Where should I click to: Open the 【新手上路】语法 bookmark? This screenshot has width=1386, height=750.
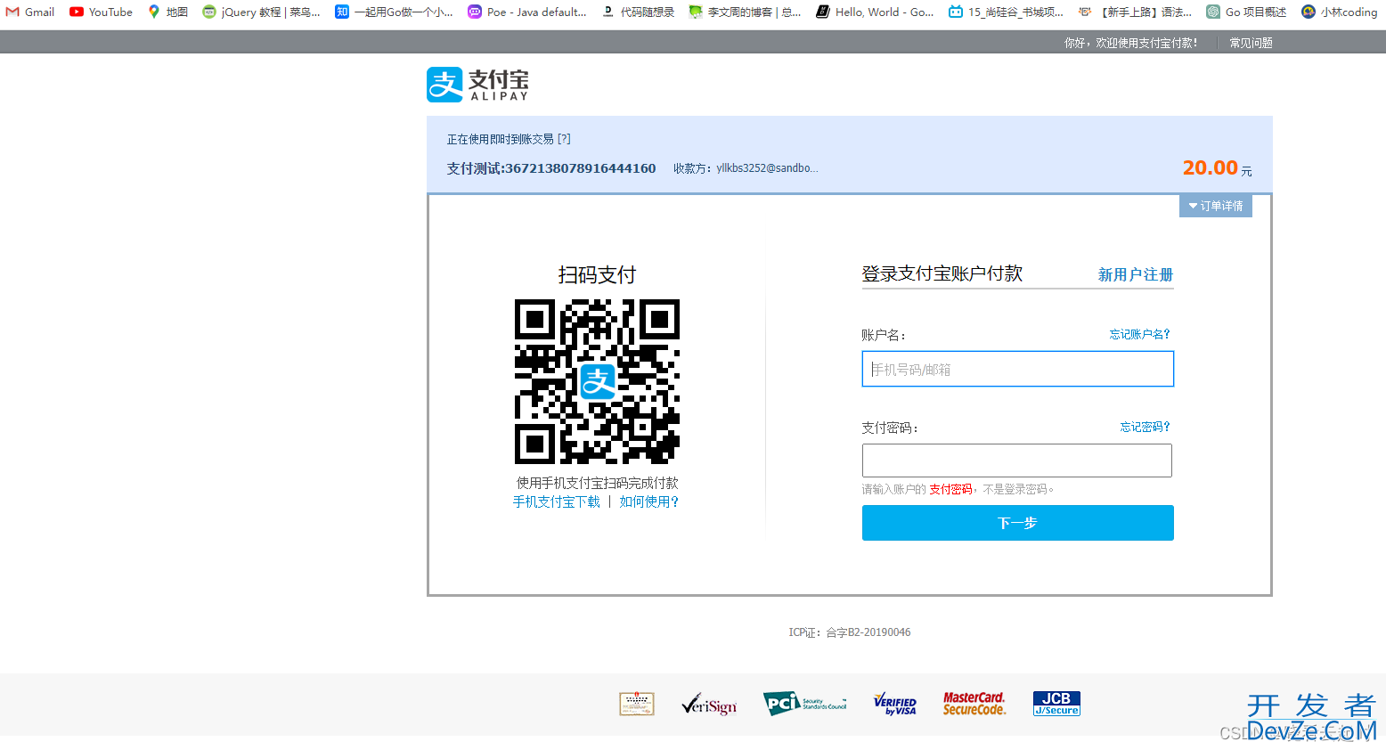pos(1135,12)
